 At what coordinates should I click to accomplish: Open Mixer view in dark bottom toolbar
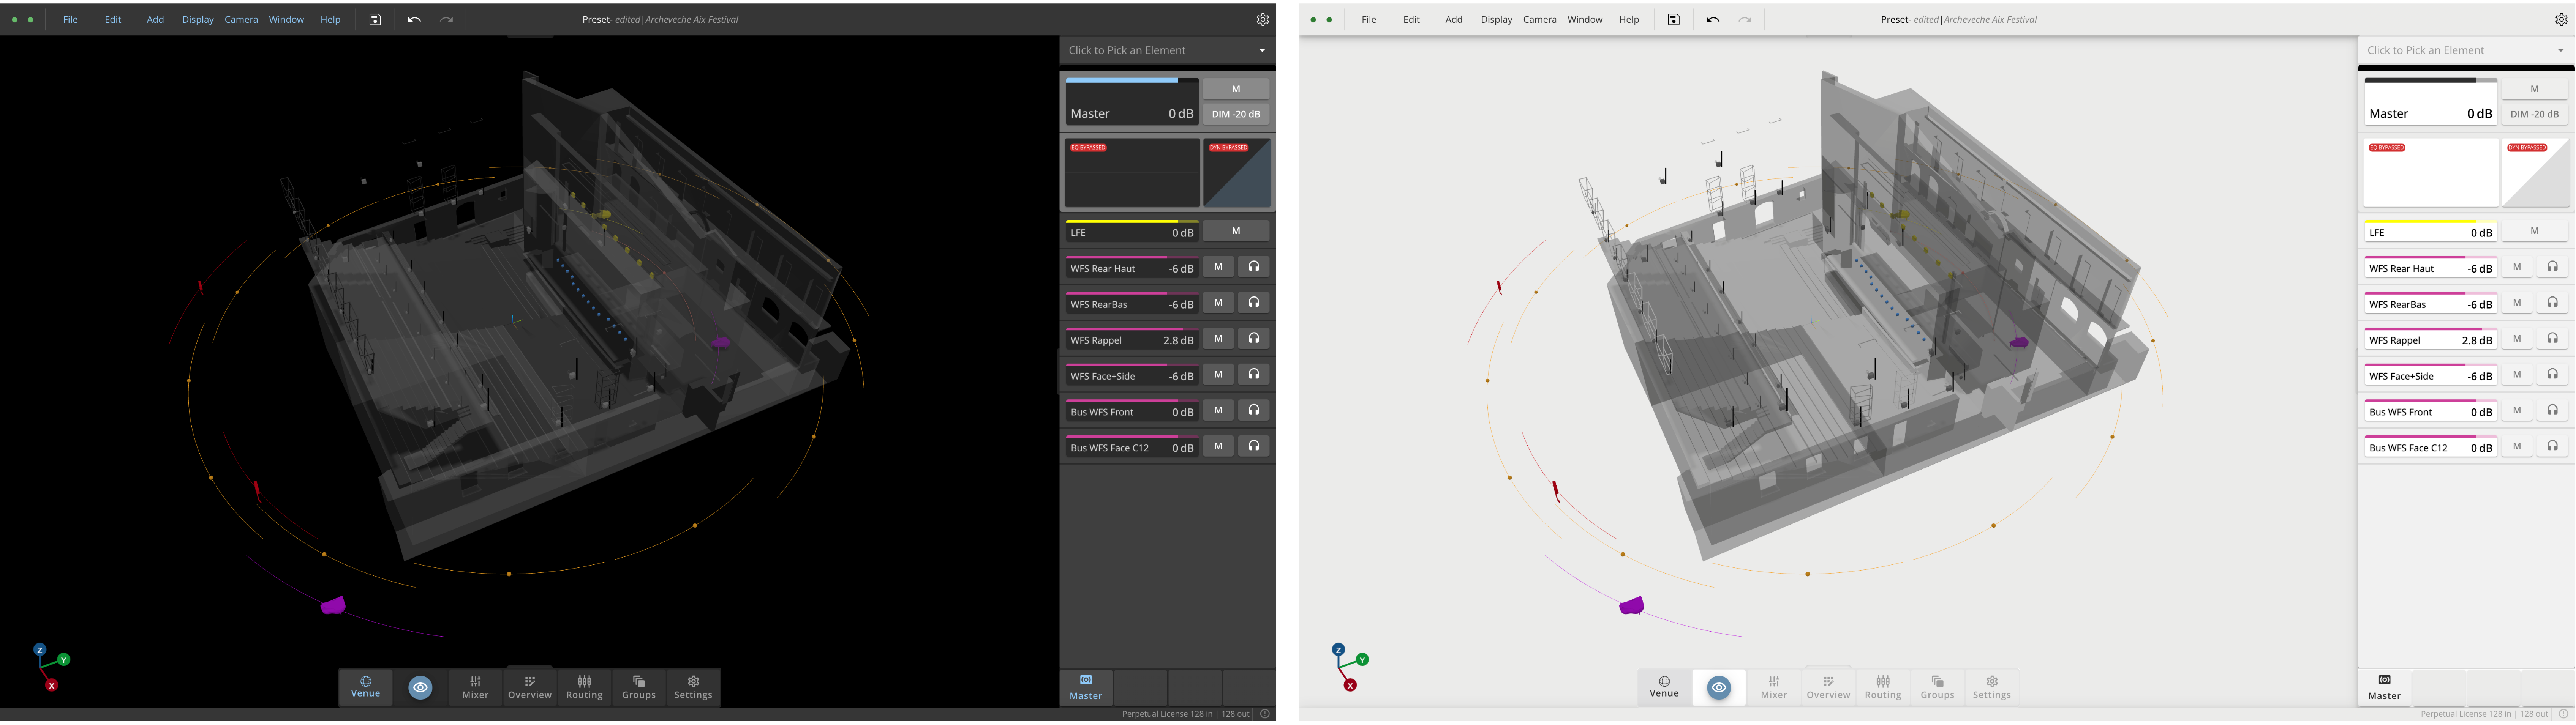475,687
